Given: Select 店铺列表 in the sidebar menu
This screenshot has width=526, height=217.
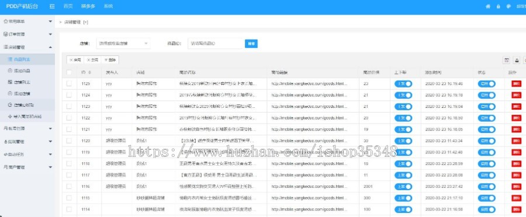Looking at the screenshot, I should point(27,82).
